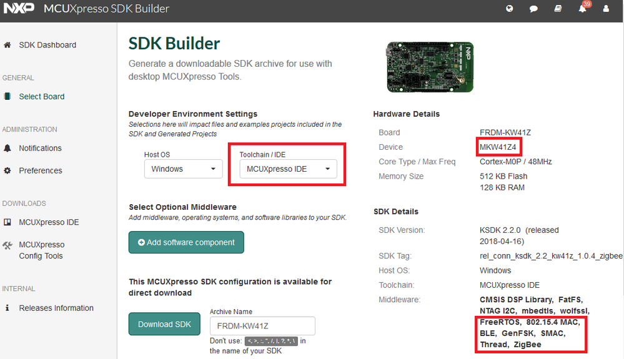The width and height of the screenshot is (624, 359).
Task: Click the Archive Name input field
Action: point(262,326)
